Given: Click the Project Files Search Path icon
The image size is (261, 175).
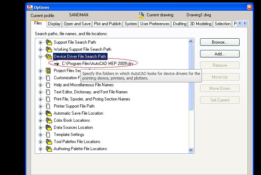Looking at the screenshot, I should tap(48, 71).
